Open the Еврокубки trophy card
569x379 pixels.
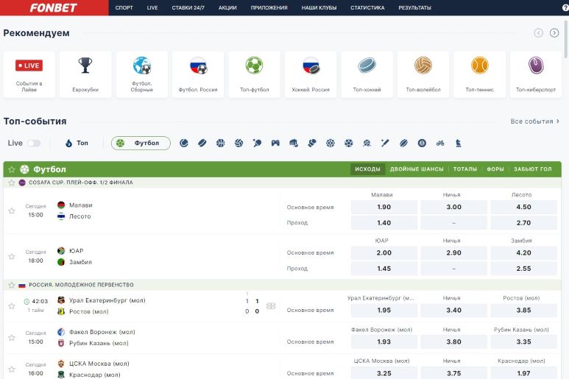click(85, 75)
